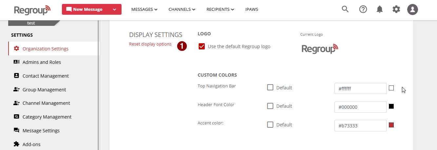
Task: Open search from the top bar
Action: click(x=345, y=9)
